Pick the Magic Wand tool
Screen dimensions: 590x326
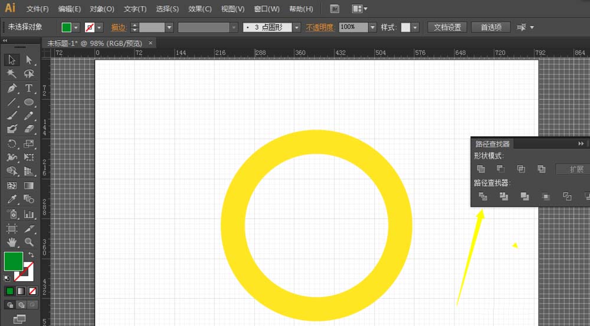pos(11,74)
